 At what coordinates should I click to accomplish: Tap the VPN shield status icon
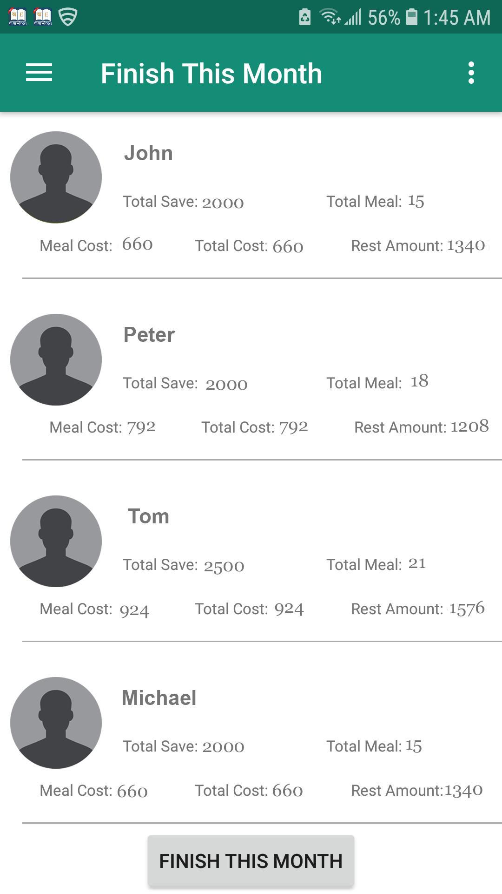(68, 17)
